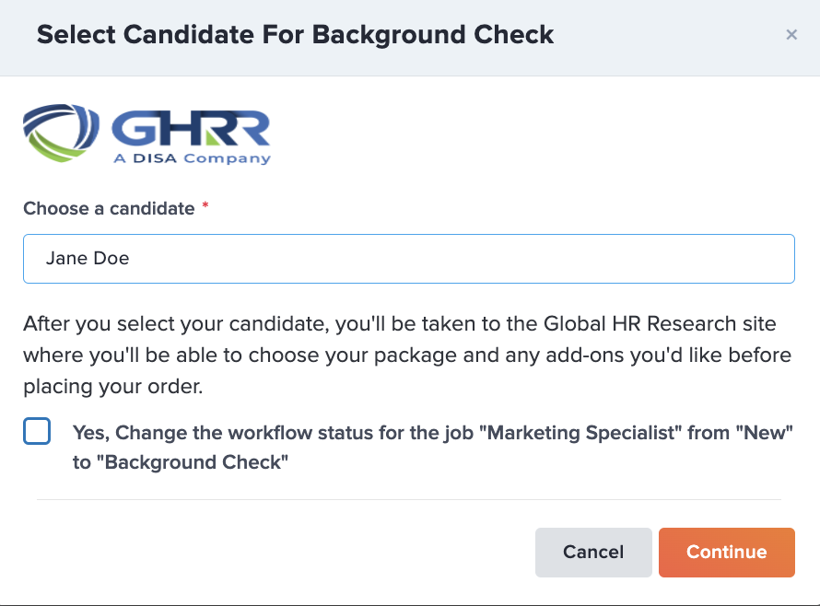Click the GHRR swirl globe emblem
The image size is (820, 606).
61,133
